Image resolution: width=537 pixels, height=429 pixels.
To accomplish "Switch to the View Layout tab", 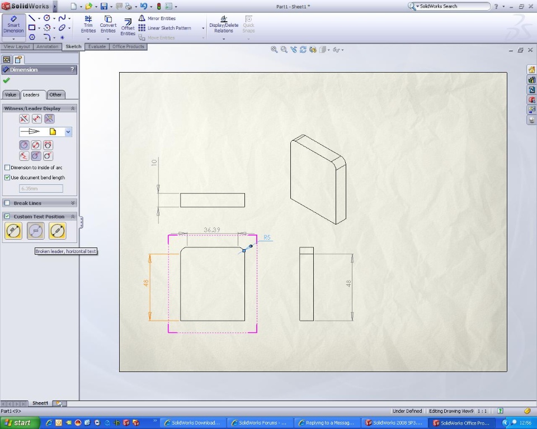I will click(x=17, y=46).
